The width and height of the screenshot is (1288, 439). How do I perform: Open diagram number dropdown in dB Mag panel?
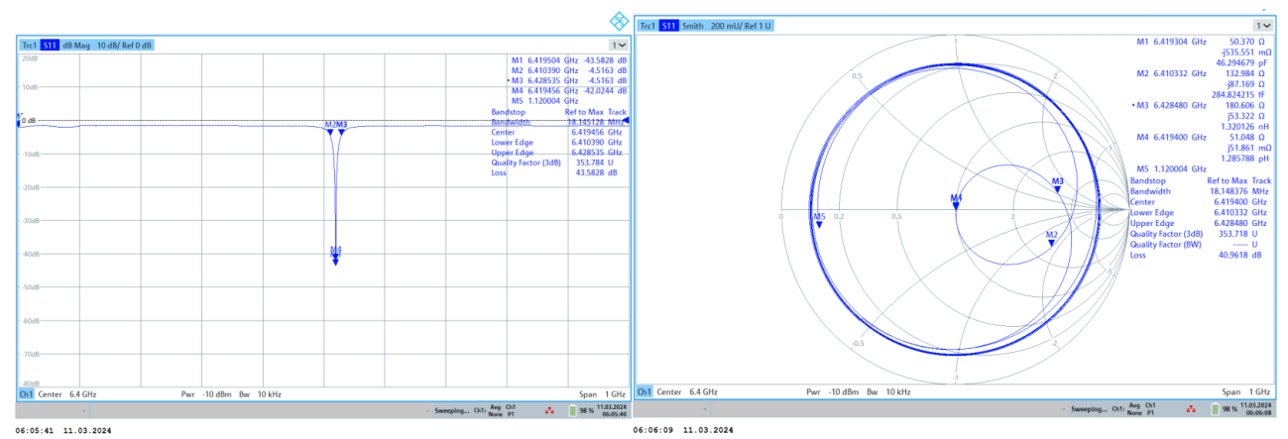pos(618,46)
